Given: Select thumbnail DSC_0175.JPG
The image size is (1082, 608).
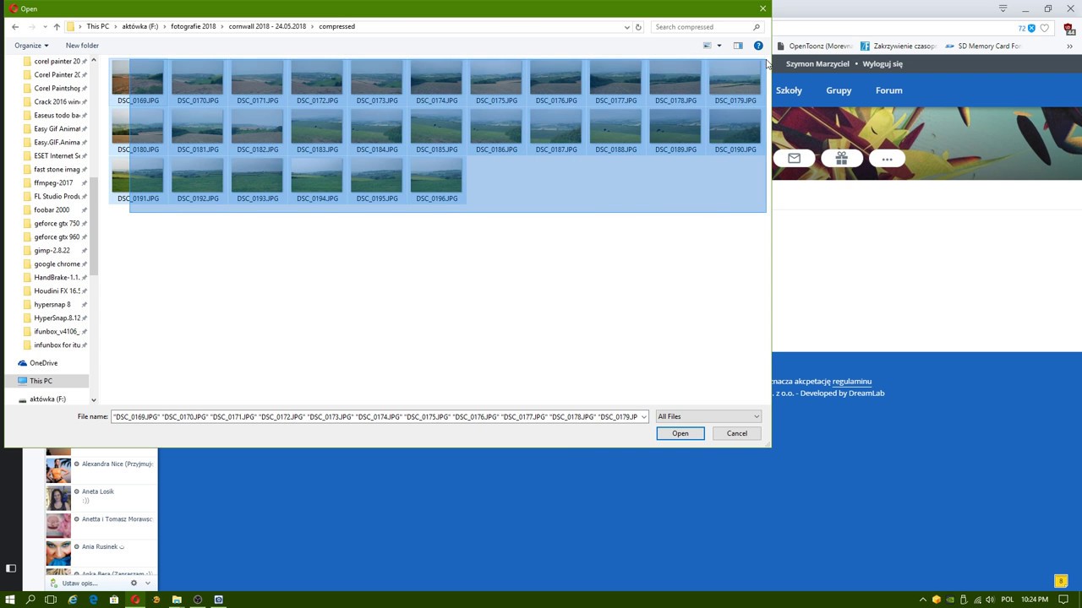Looking at the screenshot, I should pos(496,83).
